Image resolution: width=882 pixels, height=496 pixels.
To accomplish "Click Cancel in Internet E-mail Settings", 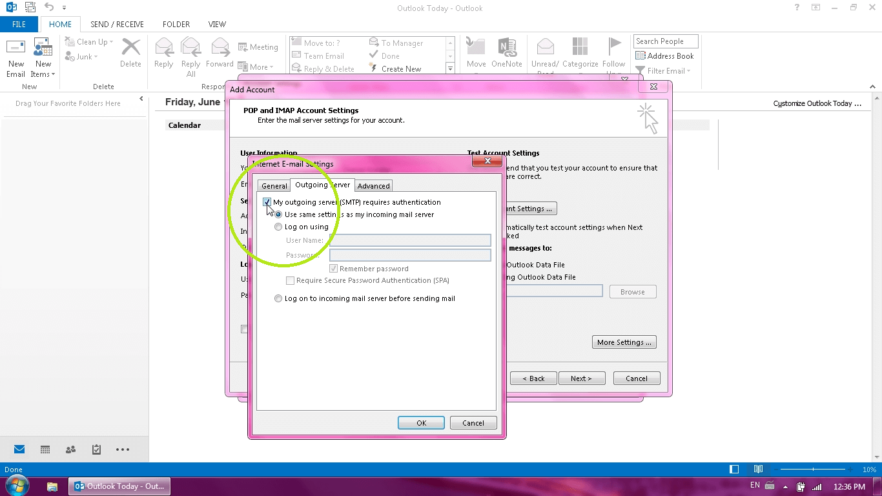I will tap(473, 423).
